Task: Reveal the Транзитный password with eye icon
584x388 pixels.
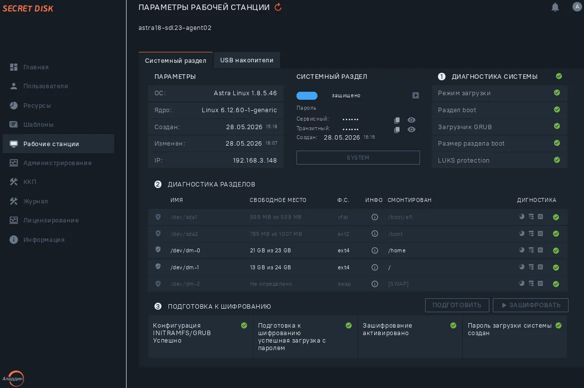Action: click(411, 130)
